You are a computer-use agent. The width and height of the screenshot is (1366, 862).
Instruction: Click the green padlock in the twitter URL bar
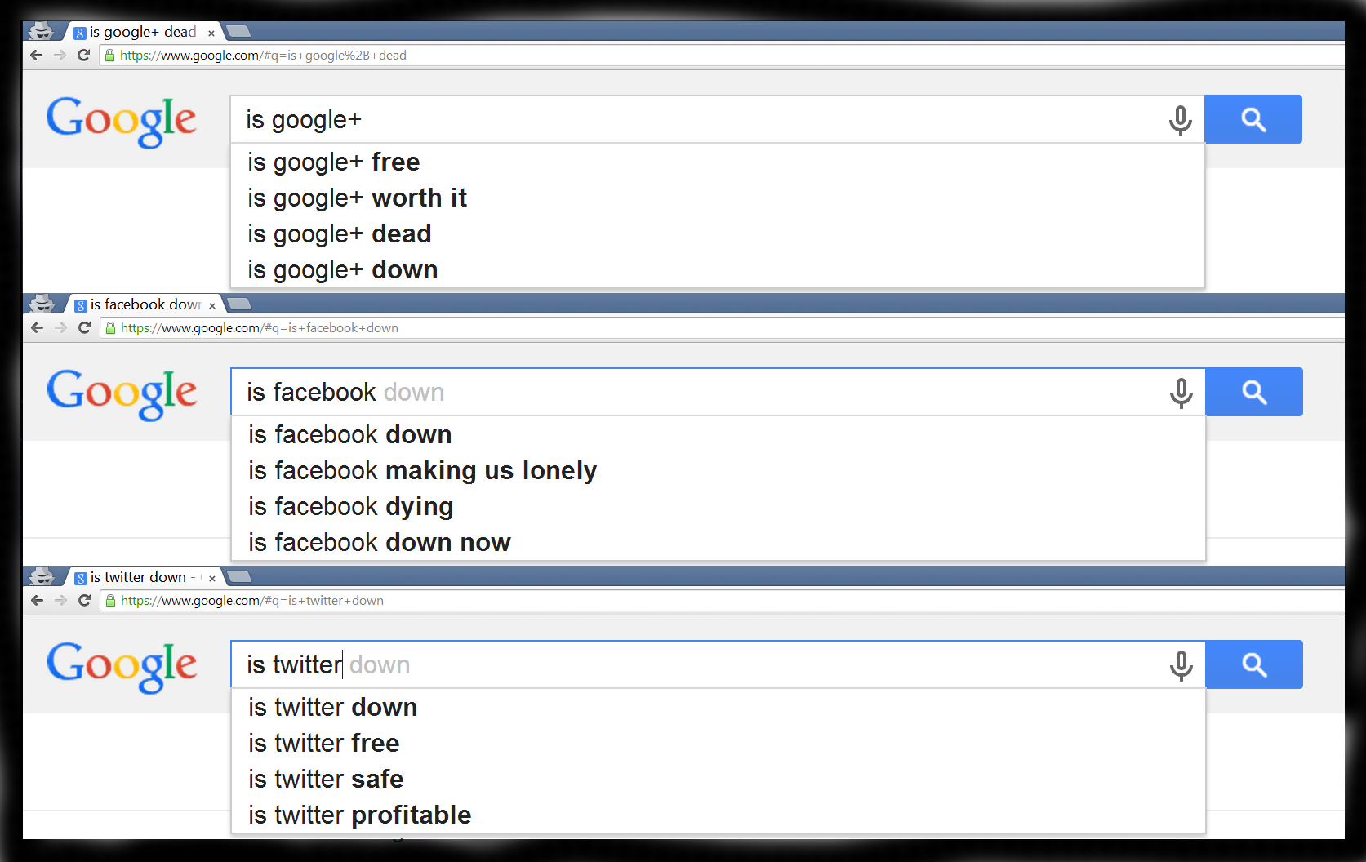[x=111, y=601]
